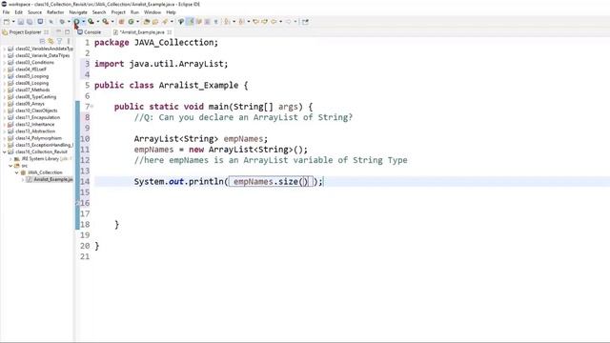Click the Save toolbar icon

pos(21,22)
